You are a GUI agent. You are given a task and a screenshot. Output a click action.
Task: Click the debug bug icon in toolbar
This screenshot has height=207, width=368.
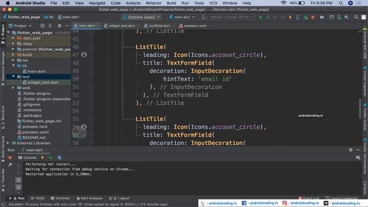coord(268,17)
